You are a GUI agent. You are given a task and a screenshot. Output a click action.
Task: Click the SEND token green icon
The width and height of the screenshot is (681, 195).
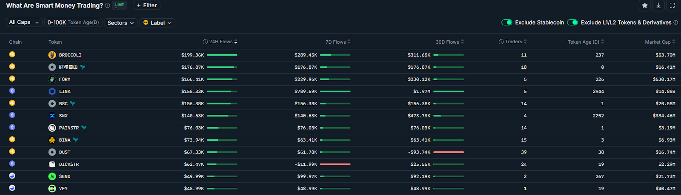tap(52, 176)
